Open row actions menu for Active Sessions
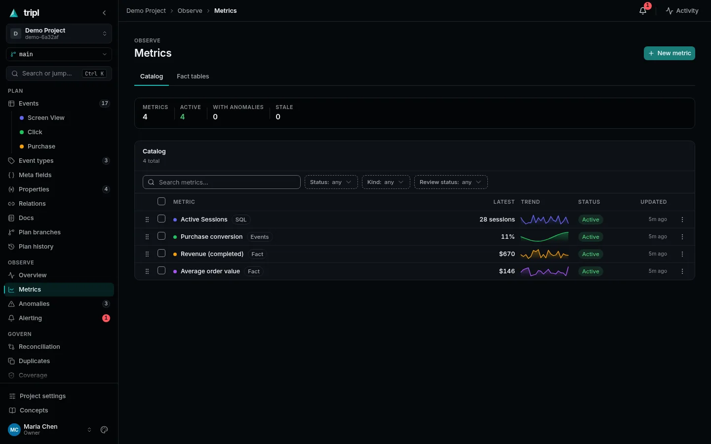The image size is (711, 444). click(682, 220)
